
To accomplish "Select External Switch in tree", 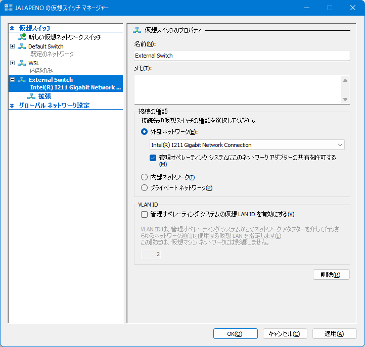I will tap(51, 80).
